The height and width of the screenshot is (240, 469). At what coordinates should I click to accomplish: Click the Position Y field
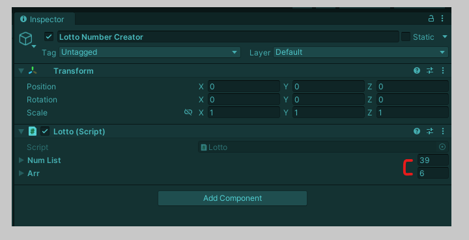pos(328,87)
